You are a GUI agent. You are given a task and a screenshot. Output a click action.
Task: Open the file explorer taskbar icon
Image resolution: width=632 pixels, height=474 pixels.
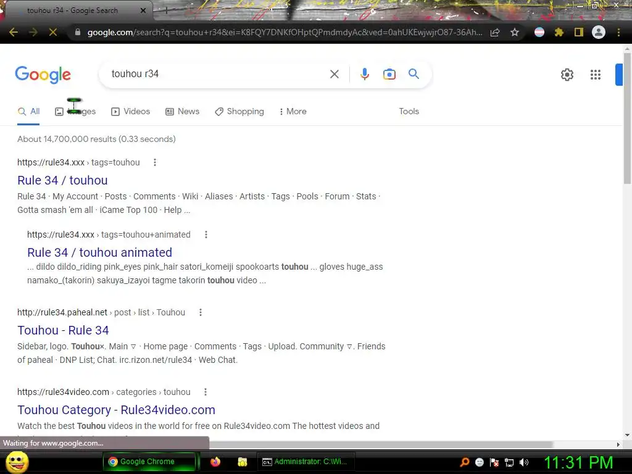242,462
